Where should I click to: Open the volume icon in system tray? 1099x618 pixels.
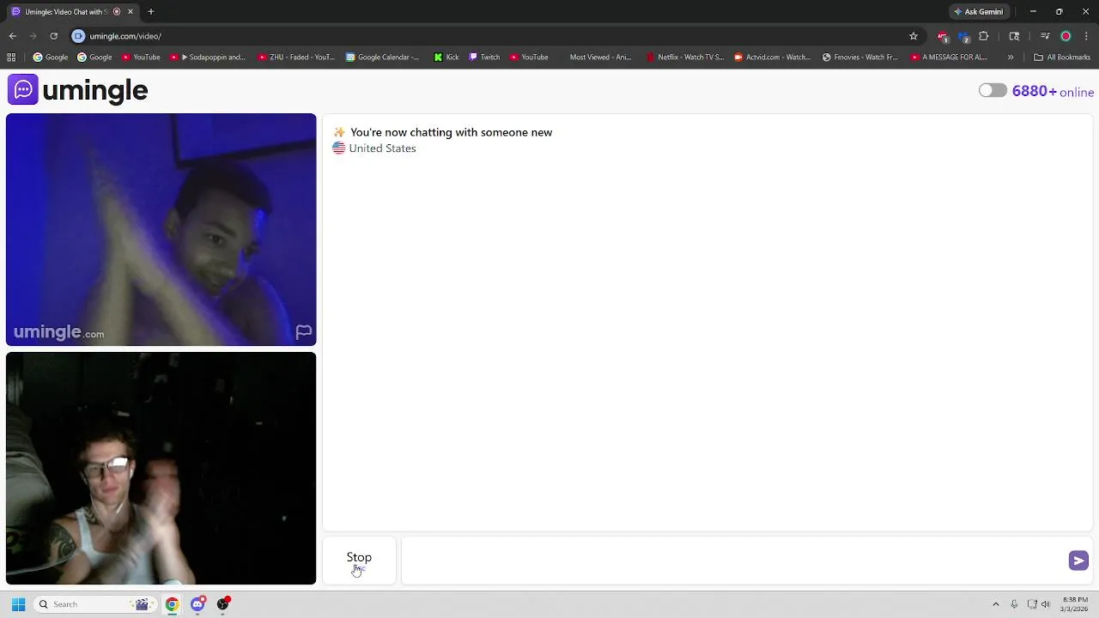point(1045,604)
